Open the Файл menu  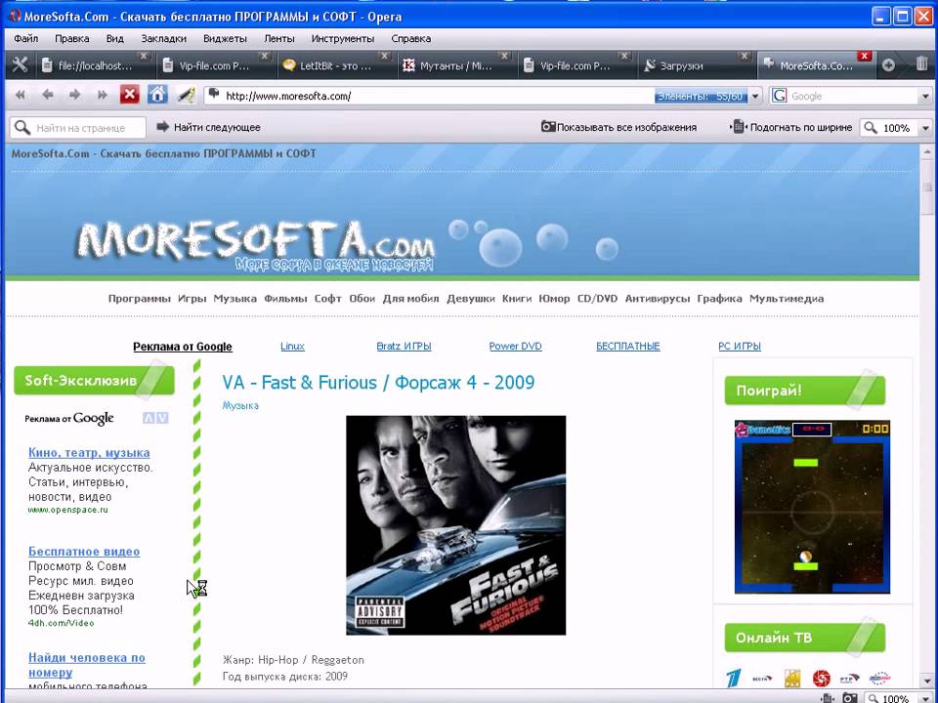pos(25,38)
